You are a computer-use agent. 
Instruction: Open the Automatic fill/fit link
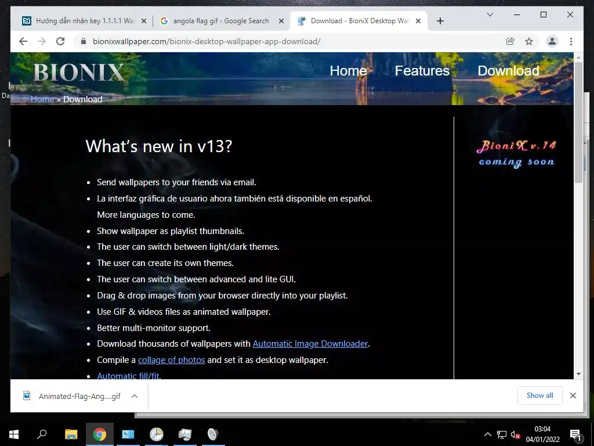(x=129, y=376)
